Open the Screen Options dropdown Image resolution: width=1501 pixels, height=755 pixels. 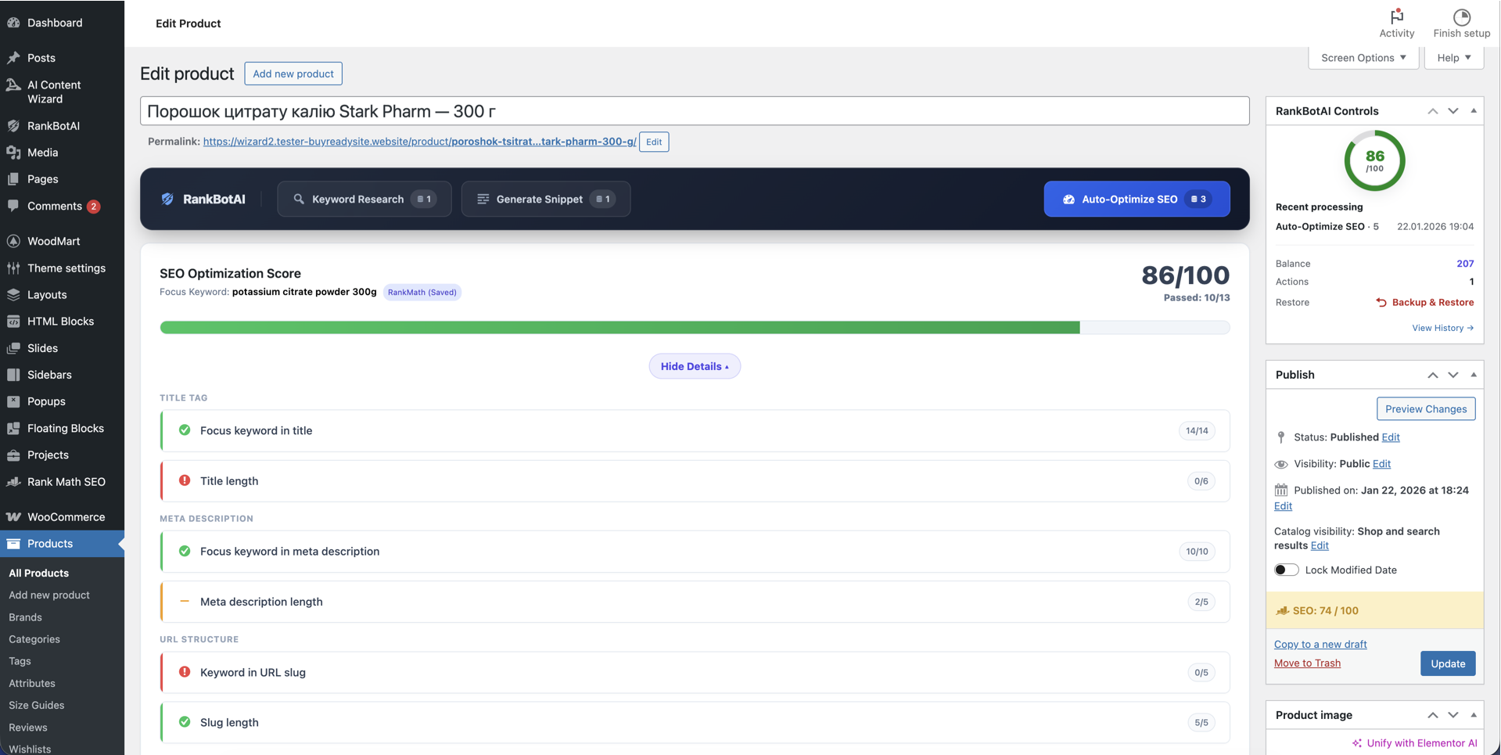(1363, 57)
